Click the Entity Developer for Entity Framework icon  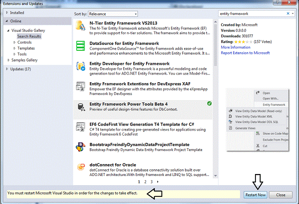(80, 66)
